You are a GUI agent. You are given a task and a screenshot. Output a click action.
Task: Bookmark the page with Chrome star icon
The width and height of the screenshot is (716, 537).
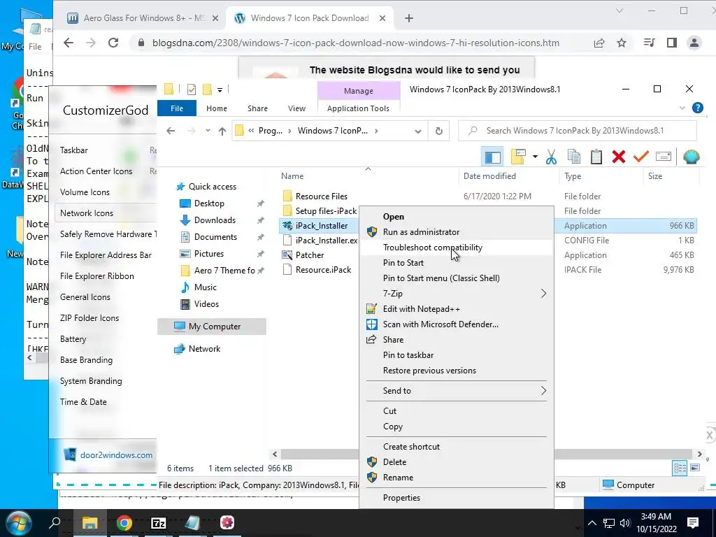(x=622, y=43)
